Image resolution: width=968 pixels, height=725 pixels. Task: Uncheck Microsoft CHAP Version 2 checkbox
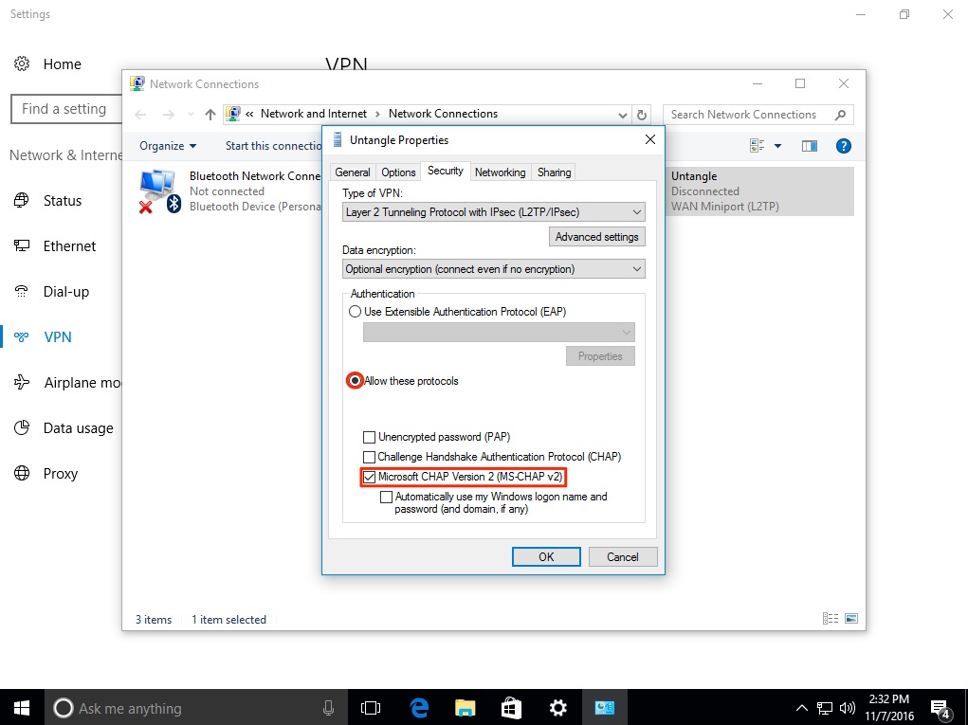[370, 477]
